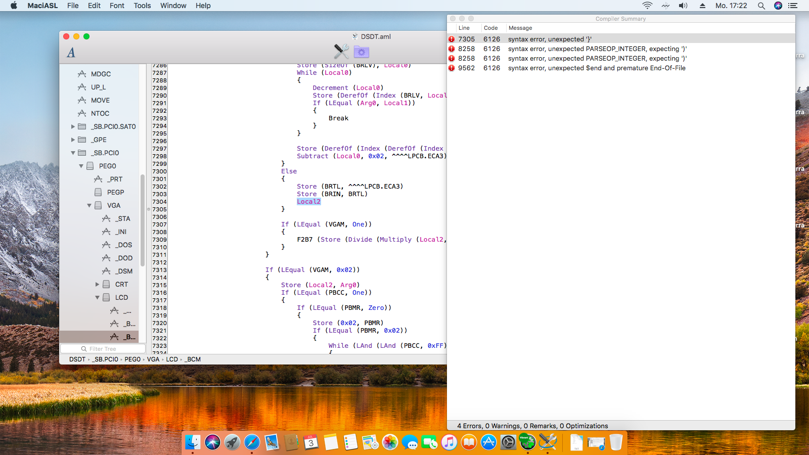Select the line 9562 End-Of-File error
Image resolution: width=809 pixels, height=455 pixels.
[x=597, y=68]
